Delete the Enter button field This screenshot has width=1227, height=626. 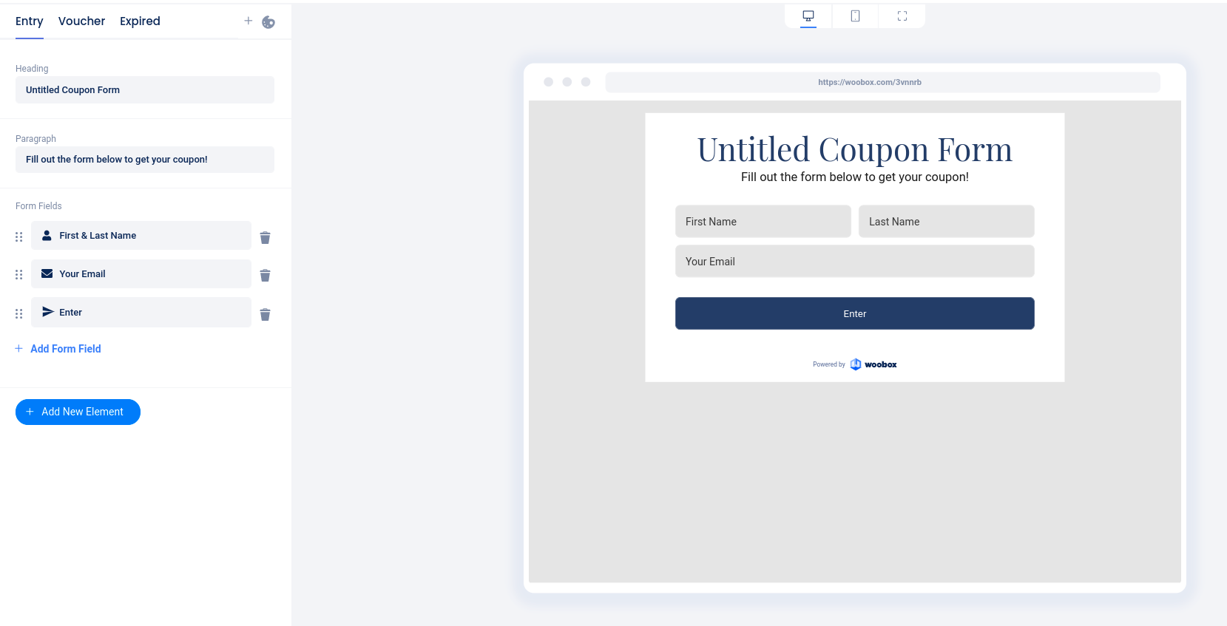[x=265, y=314]
